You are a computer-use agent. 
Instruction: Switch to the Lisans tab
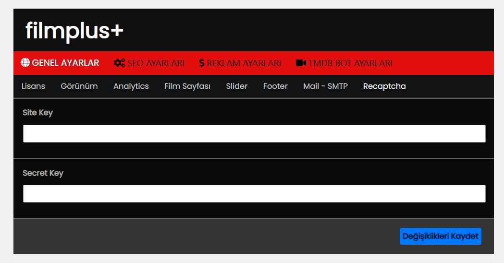tap(33, 86)
